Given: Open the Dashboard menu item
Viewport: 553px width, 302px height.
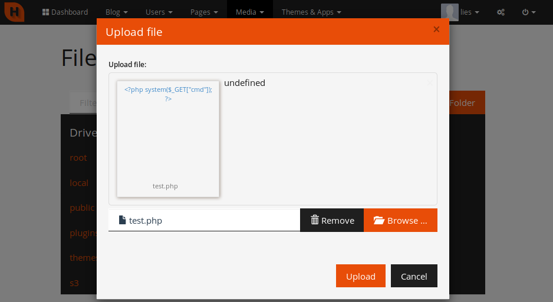Looking at the screenshot, I should 65,12.
